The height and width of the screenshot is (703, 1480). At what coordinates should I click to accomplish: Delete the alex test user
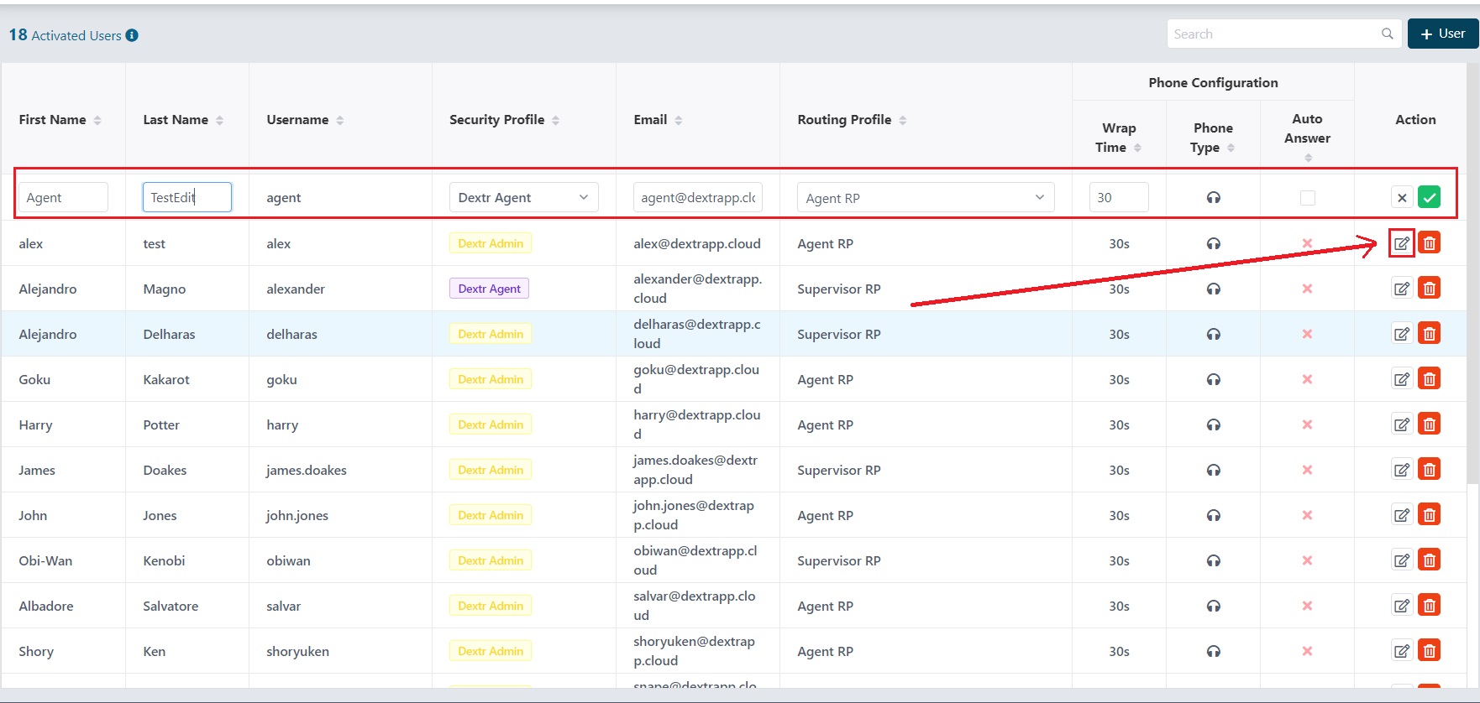(1429, 243)
